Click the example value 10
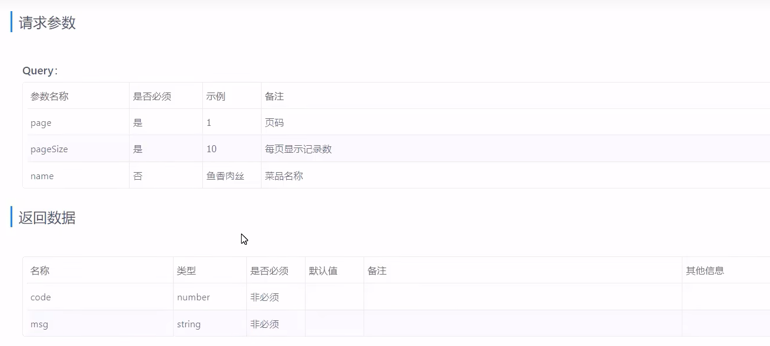 tap(212, 149)
